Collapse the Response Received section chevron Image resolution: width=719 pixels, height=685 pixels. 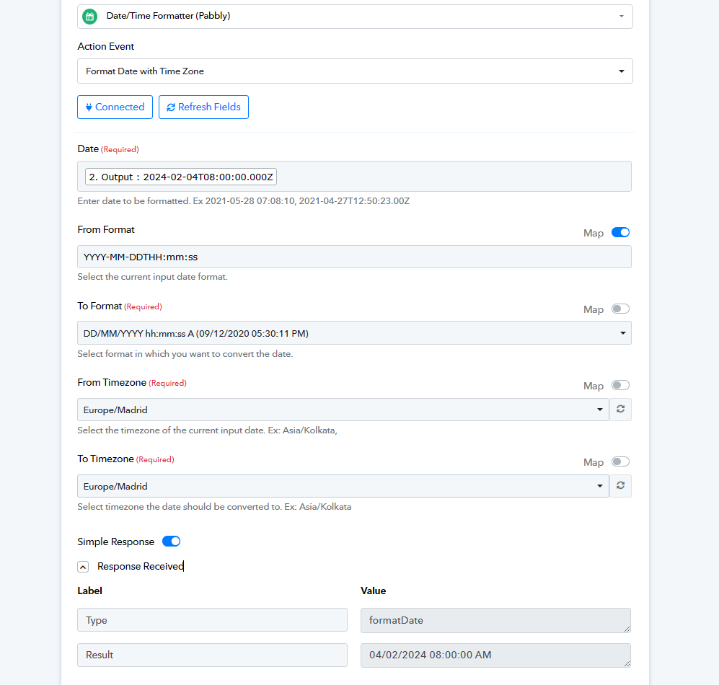[x=83, y=567]
